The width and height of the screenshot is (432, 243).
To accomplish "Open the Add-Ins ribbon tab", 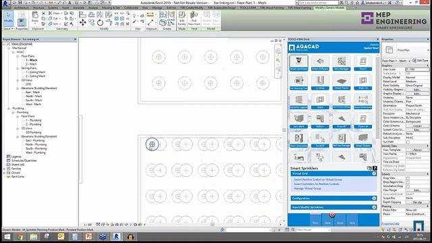I will click(x=171, y=7).
